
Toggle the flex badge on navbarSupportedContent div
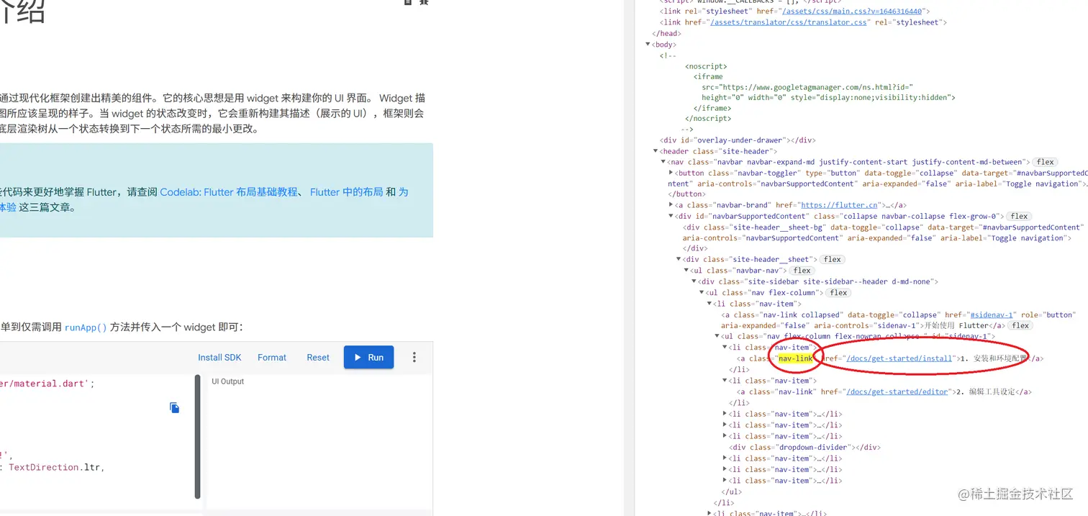coord(1019,216)
